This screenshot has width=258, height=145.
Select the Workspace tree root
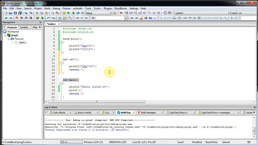click(x=13, y=31)
